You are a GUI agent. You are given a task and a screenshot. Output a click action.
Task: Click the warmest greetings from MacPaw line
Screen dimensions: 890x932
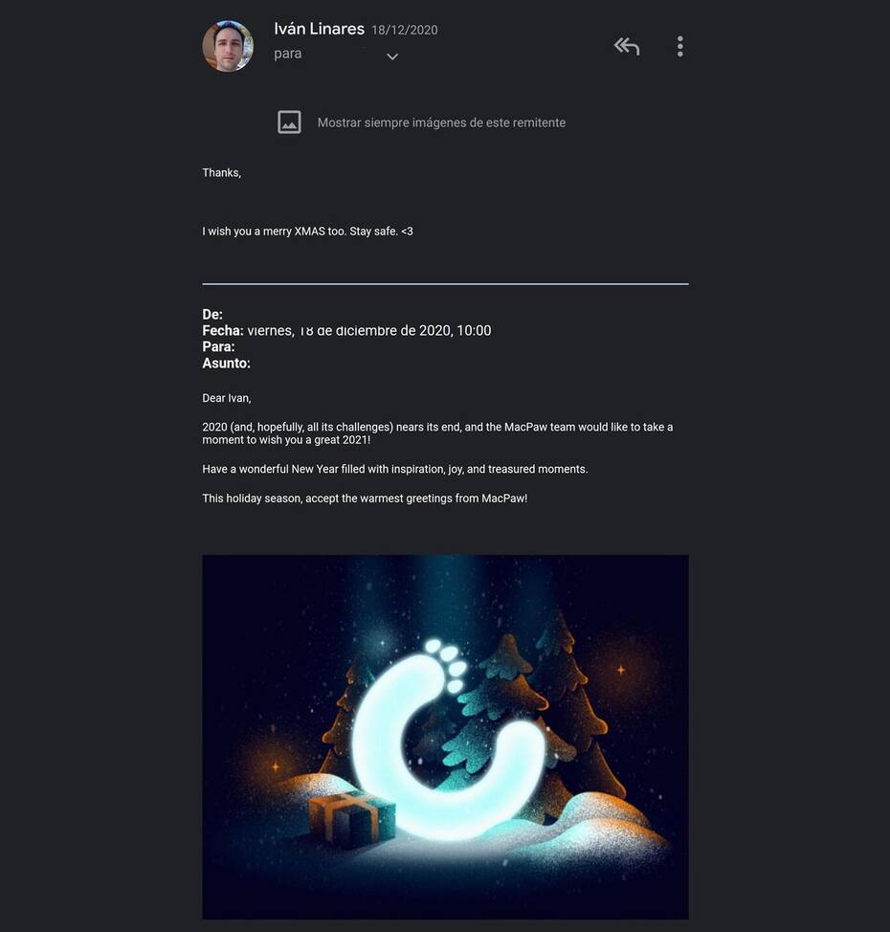(365, 499)
